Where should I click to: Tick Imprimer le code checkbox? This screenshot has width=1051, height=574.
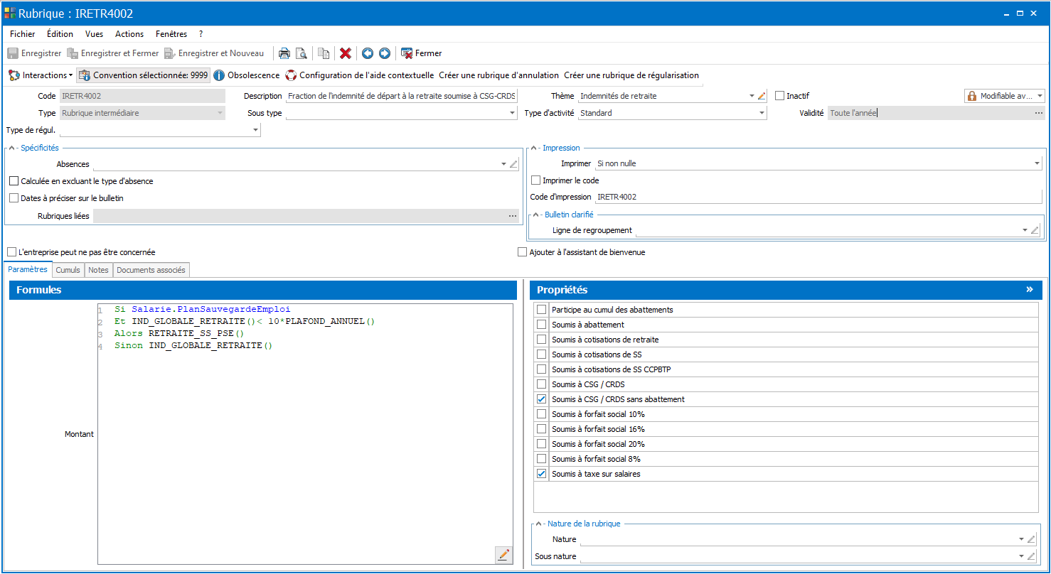coord(536,180)
